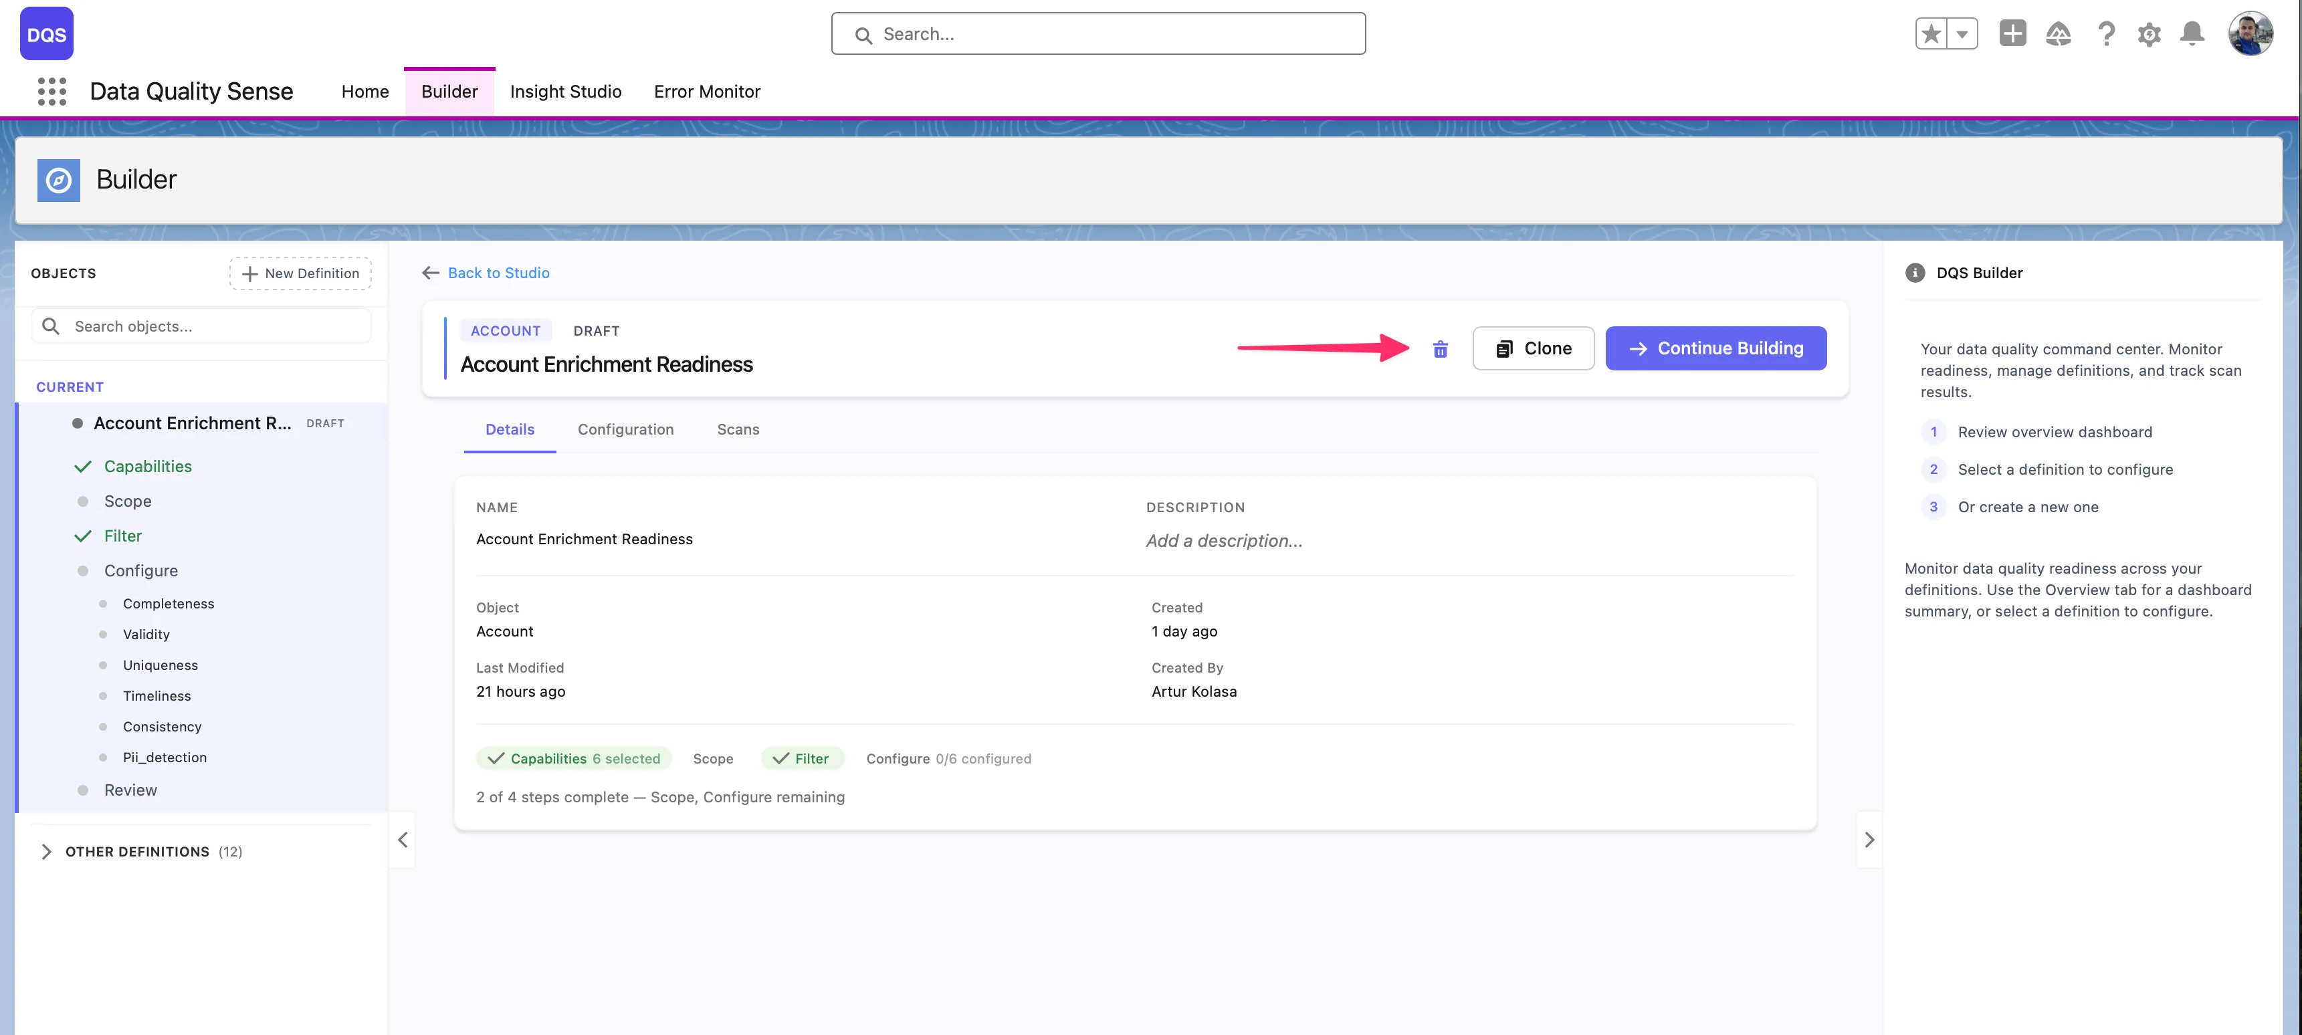Image resolution: width=2302 pixels, height=1035 pixels.
Task: Select the Completeness configure item
Action: tap(169, 603)
